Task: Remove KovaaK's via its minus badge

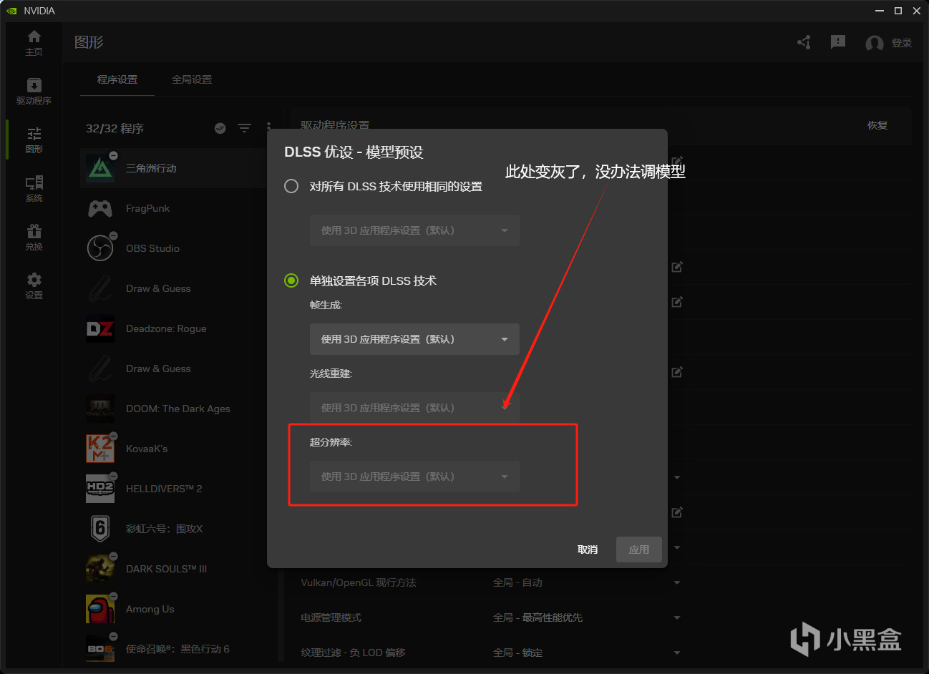Action: tap(113, 436)
